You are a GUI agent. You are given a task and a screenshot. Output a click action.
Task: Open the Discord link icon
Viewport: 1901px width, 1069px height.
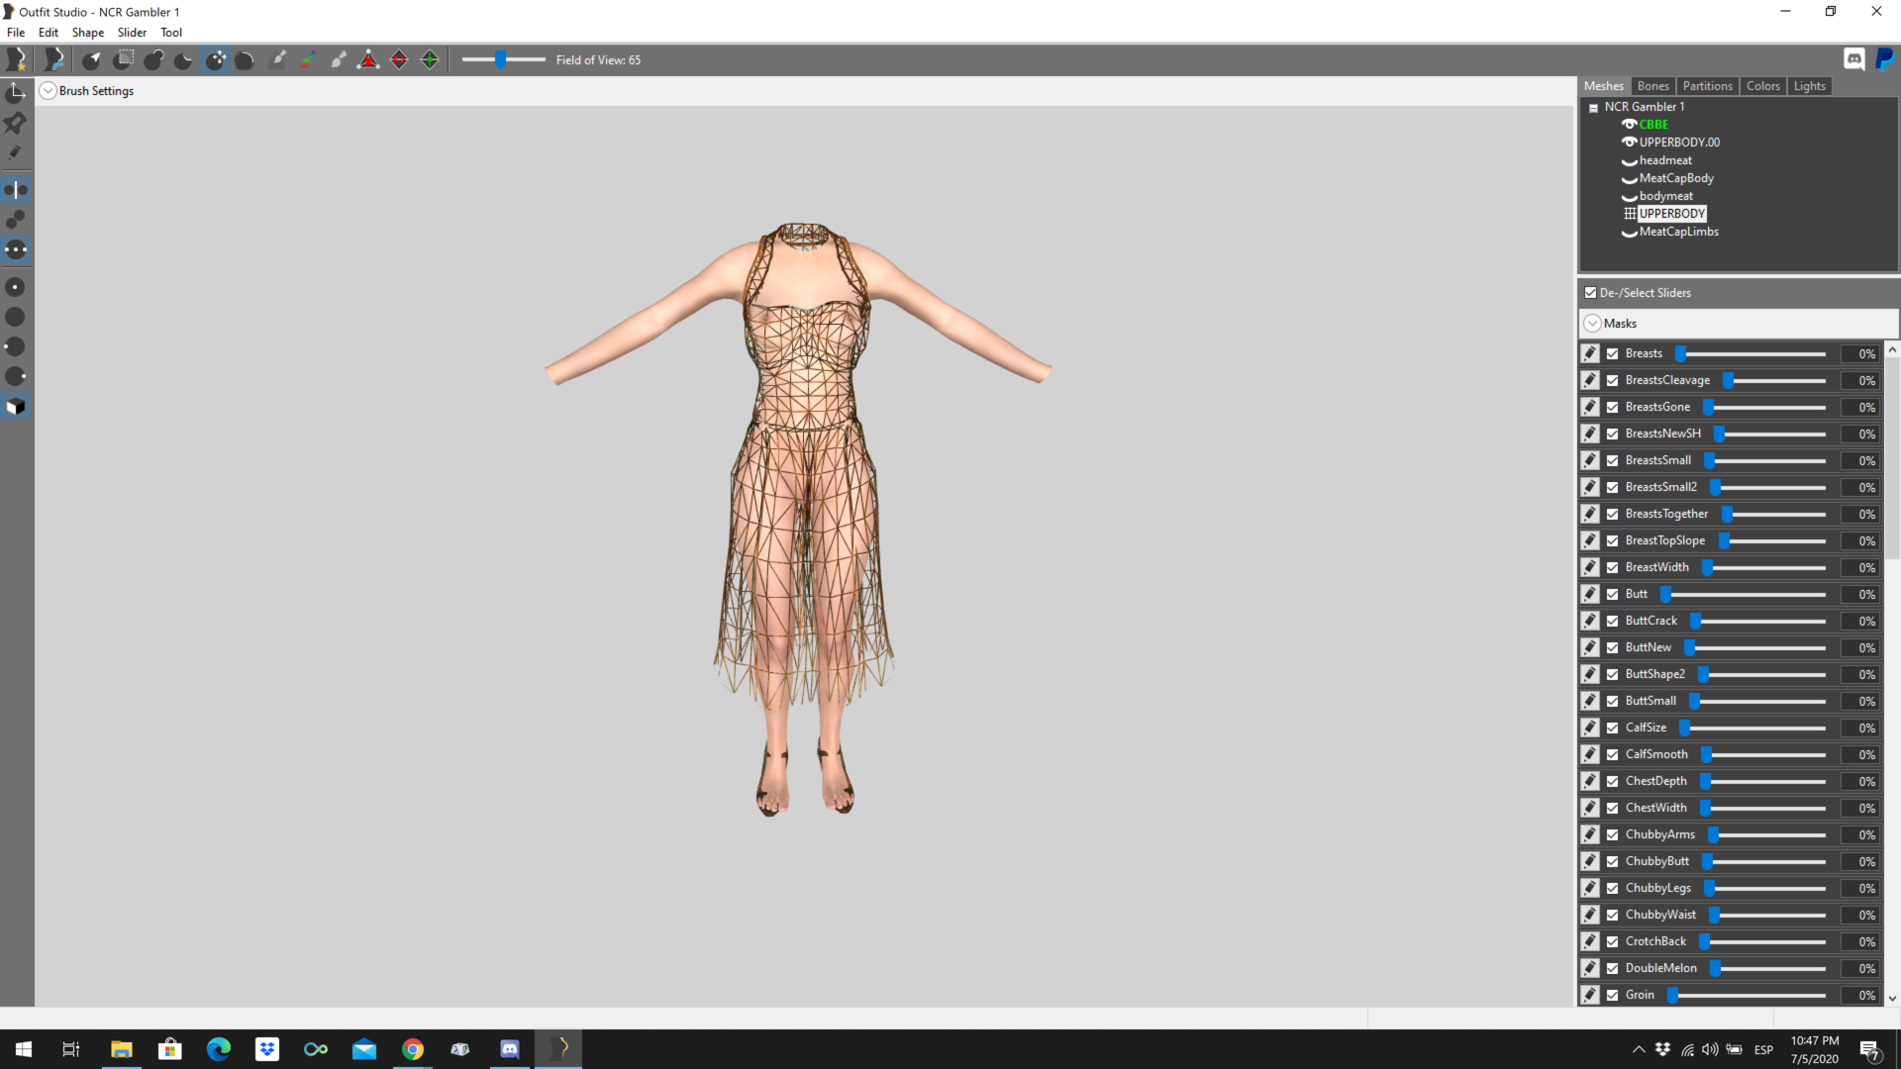pyautogui.click(x=1854, y=59)
